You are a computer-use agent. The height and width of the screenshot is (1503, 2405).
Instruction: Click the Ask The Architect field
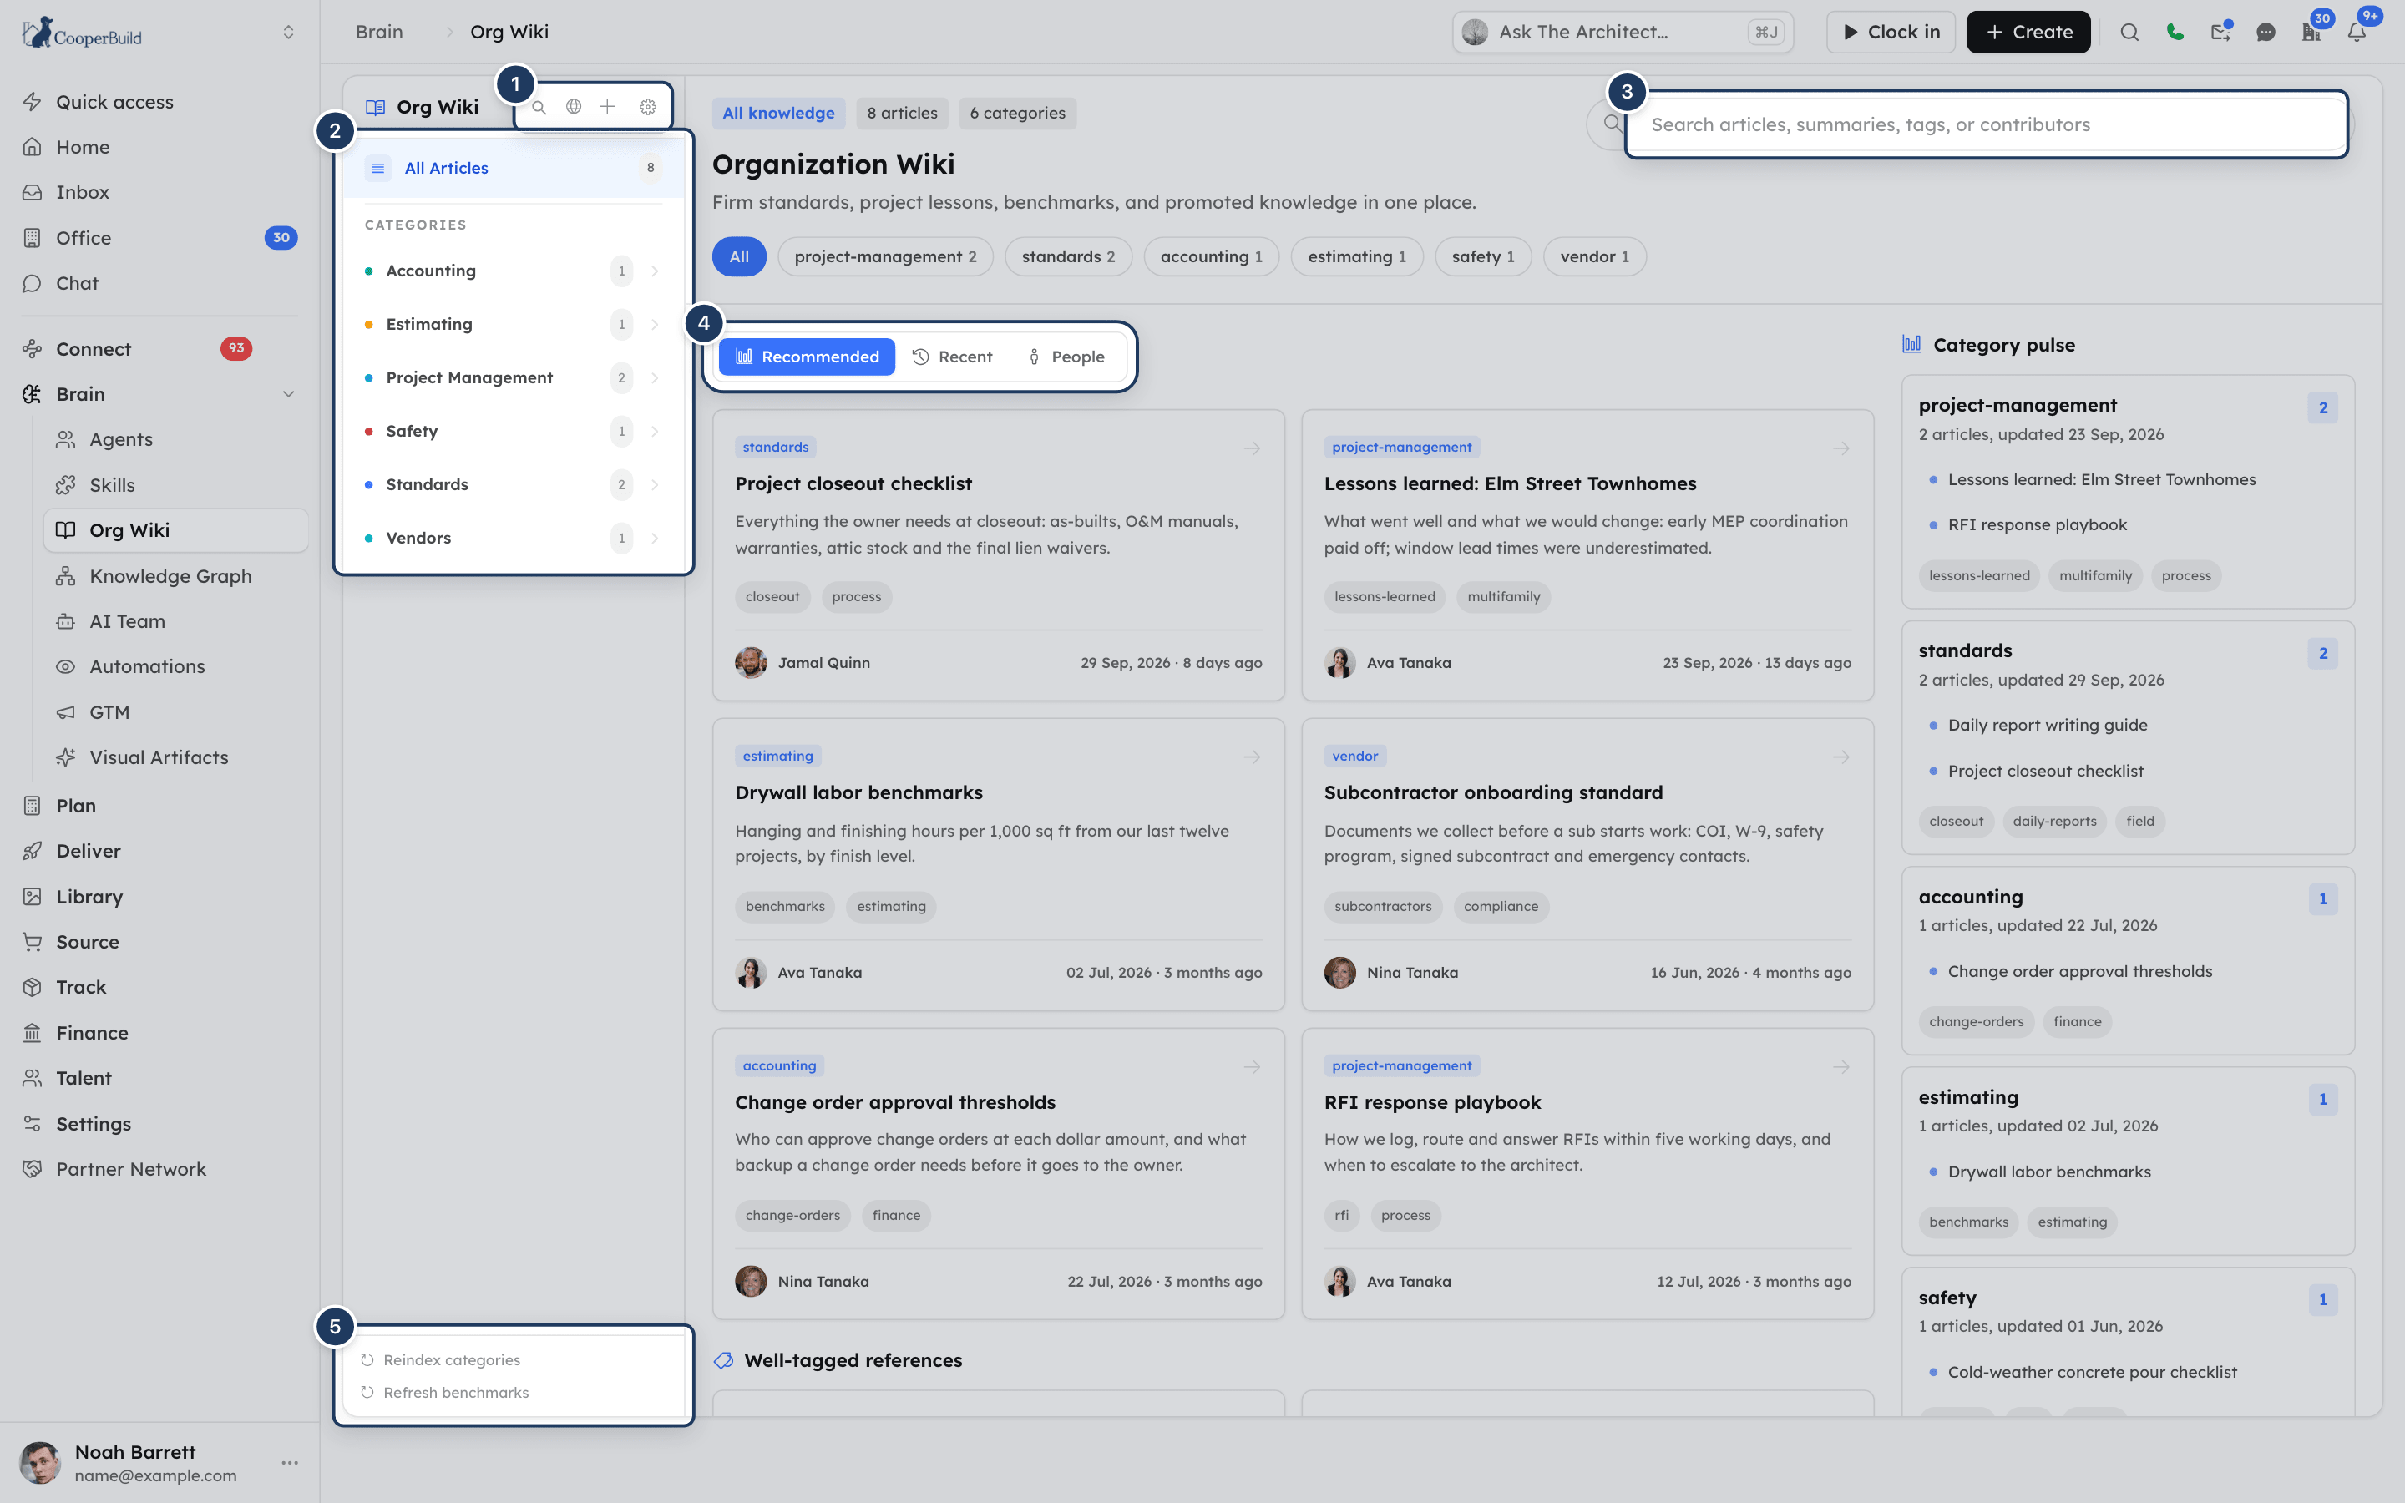coord(1622,32)
